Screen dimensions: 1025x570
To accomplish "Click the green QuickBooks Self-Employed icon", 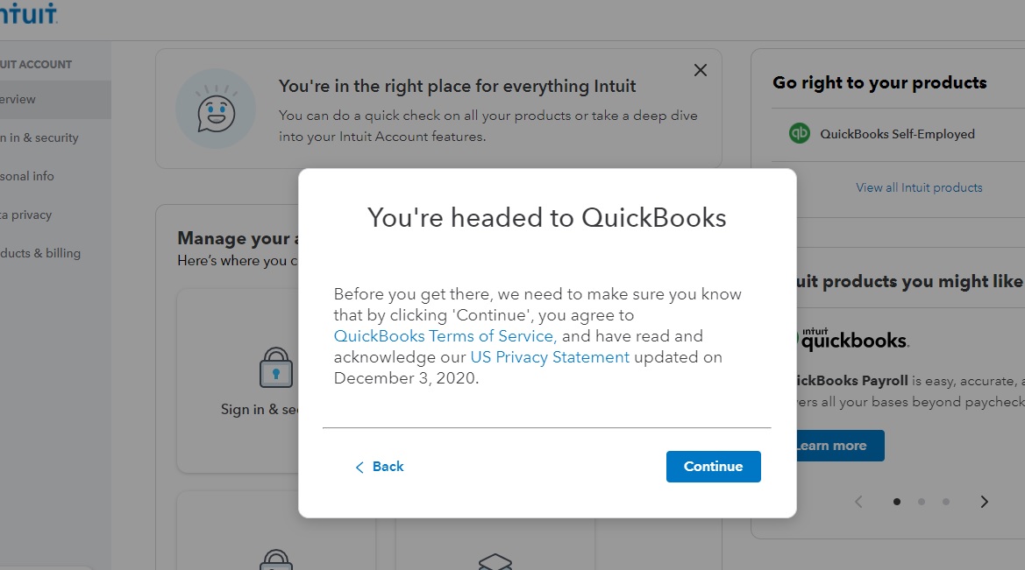I will tap(799, 134).
